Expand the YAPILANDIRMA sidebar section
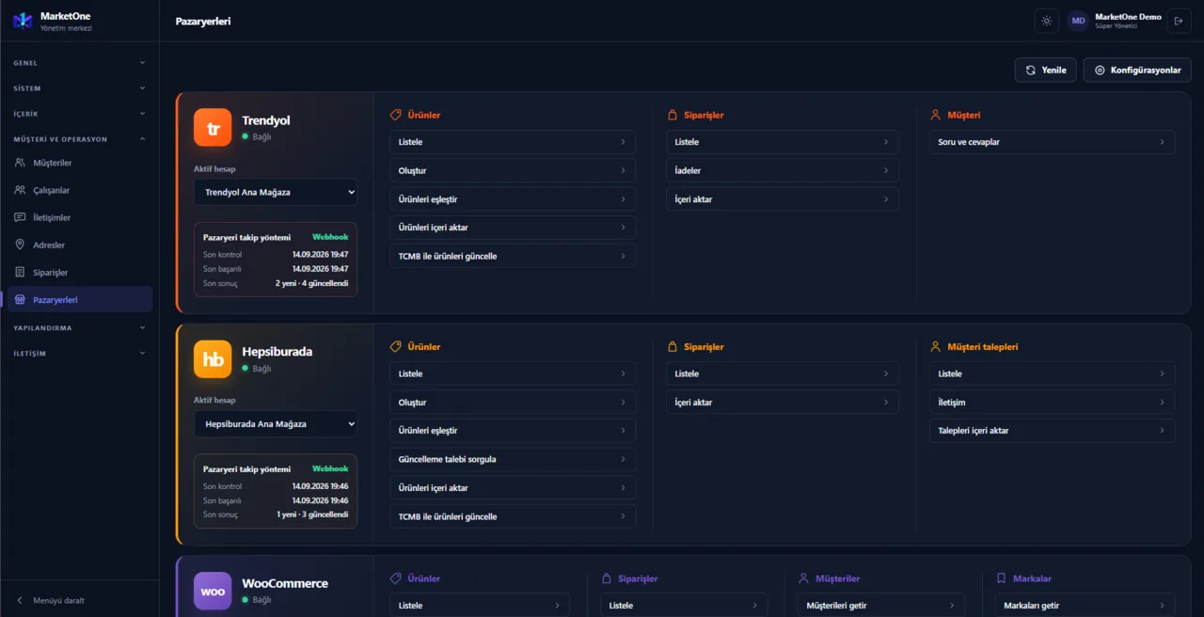 pos(80,328)
